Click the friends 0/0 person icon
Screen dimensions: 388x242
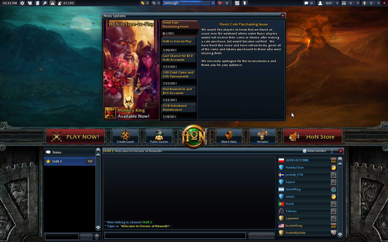[x=321, y=3]
